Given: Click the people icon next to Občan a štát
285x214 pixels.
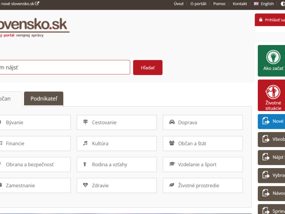Looking at the screenshot, I should click(172, 143).
